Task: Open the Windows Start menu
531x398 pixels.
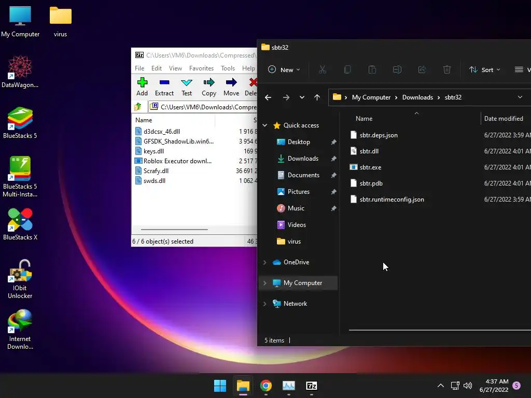Action: tap(220, 386)
